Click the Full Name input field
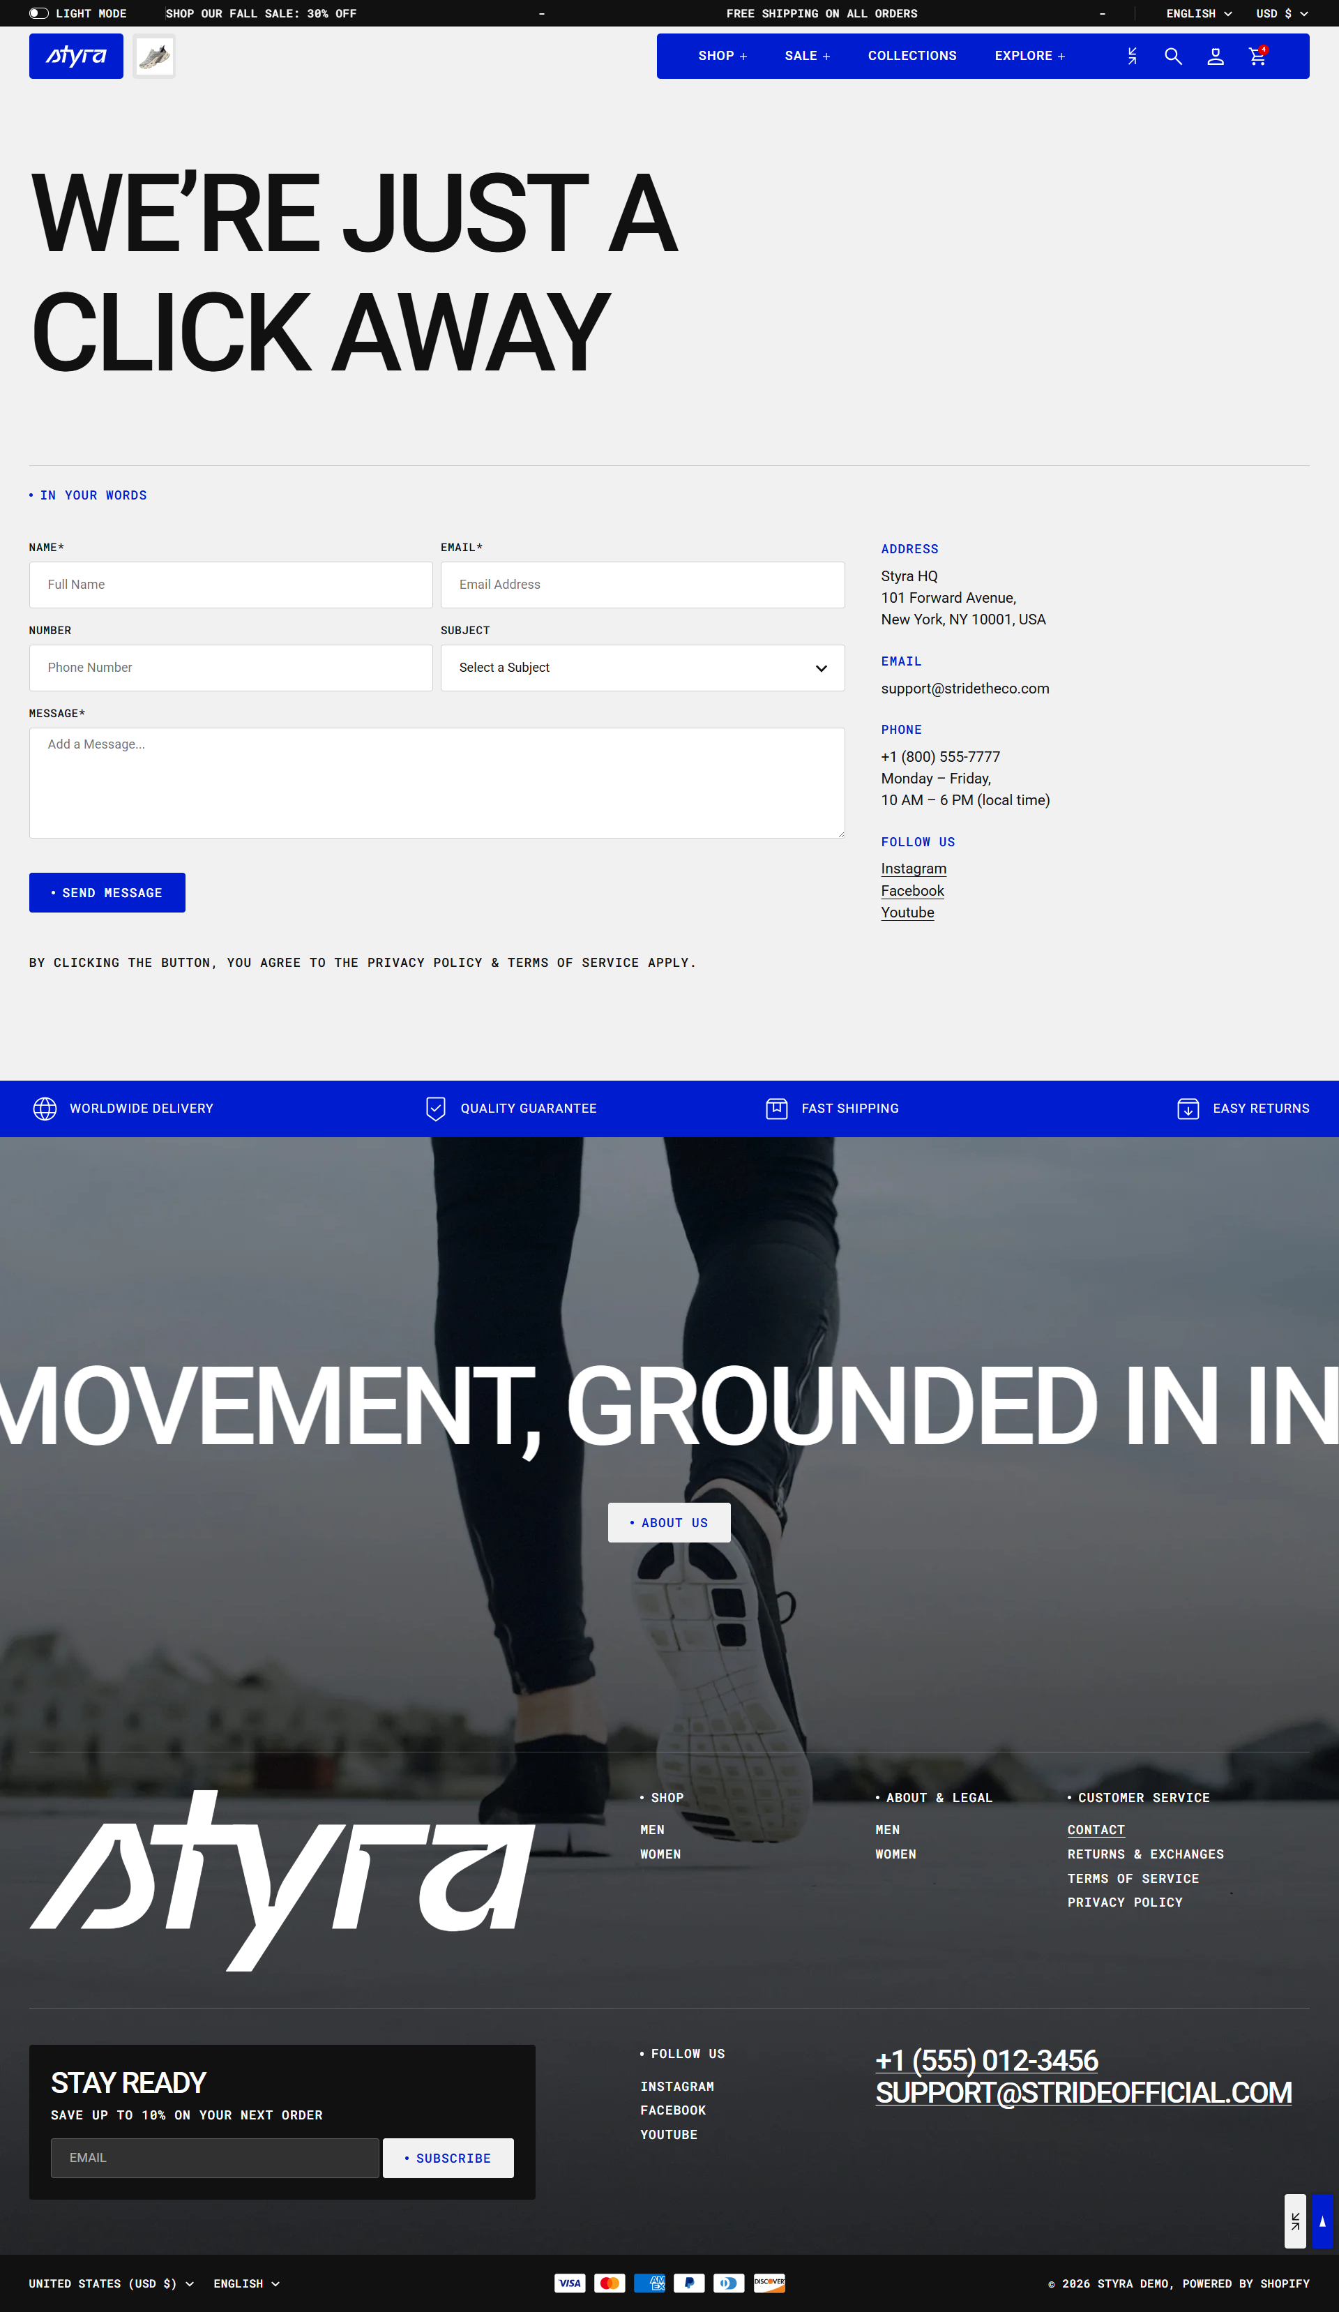The image size is (1339, 2312). (230, 585)
